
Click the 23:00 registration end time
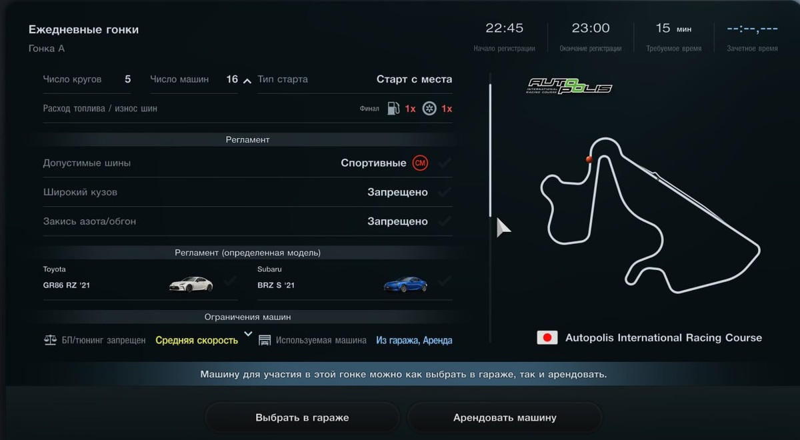click(591, 28)
